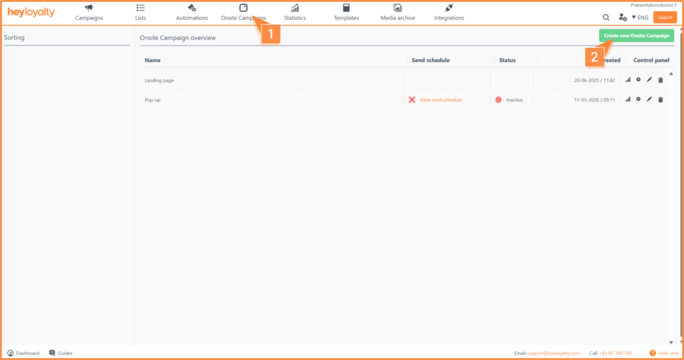Click the heyloyalty logo
Image resolution: width=684 pixels, height=360 pixels.
tap(31, 13)
